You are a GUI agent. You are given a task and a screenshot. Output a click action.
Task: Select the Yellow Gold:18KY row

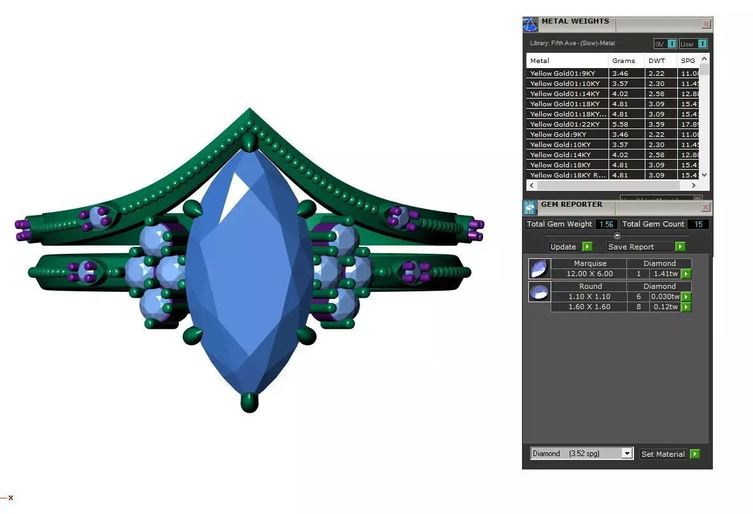pyautogui.click(x=613, y=165)
